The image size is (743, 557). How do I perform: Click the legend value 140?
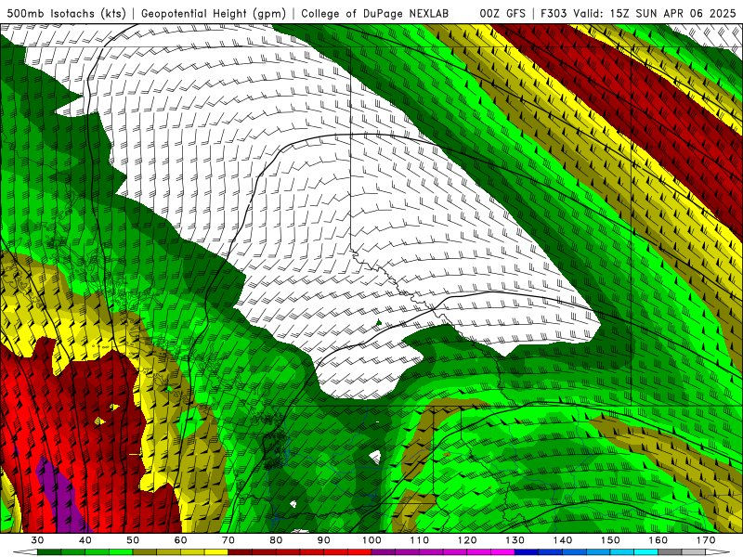coord(563,540)
